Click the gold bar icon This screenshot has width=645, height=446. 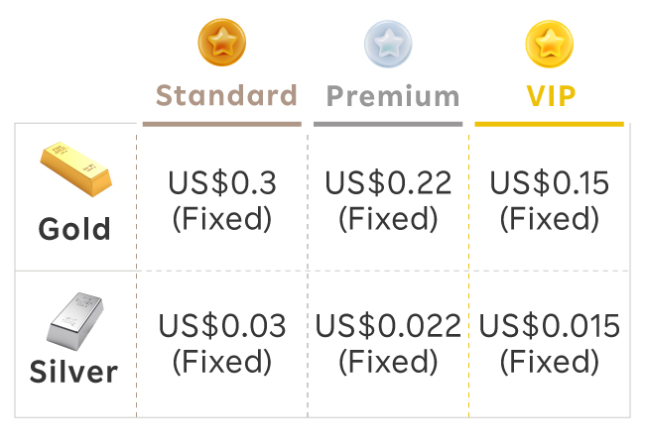click(x=75, y=169)
